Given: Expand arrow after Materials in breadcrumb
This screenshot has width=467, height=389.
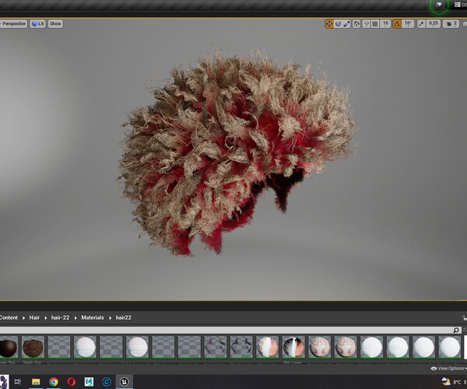Looking at the screenshot, I should point(110,318).
